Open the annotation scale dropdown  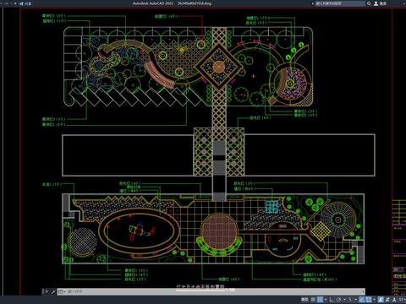pos(402,300)
